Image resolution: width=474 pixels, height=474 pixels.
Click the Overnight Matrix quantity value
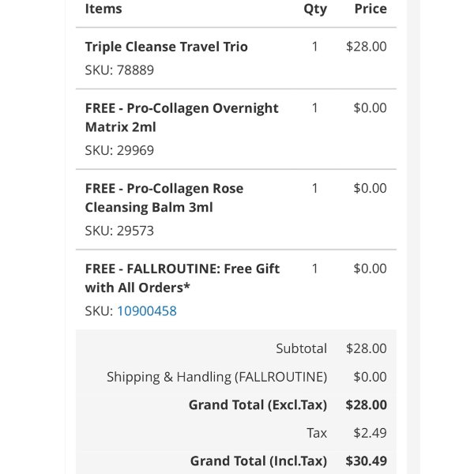[314, 108]
